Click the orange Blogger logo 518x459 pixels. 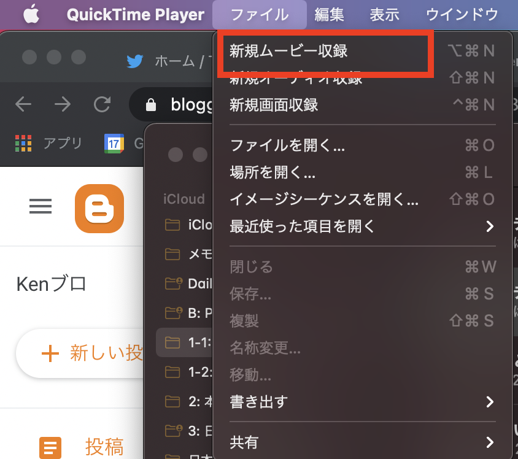pyautogui.click(x=99, y=209)
